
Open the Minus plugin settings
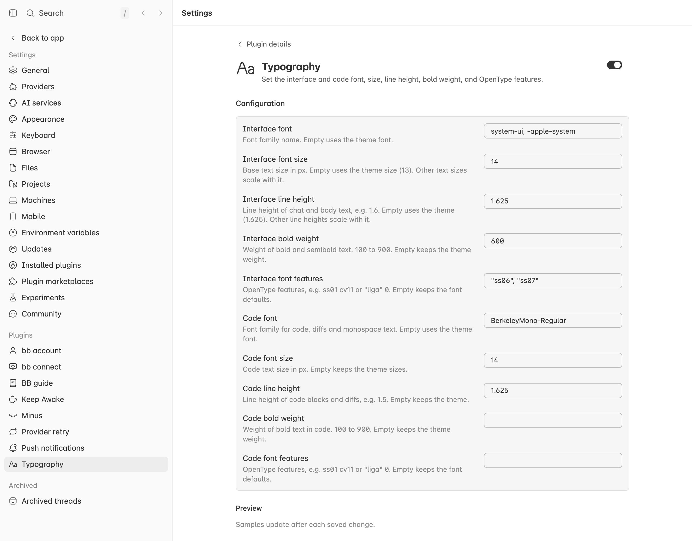[x=86, y=415]
